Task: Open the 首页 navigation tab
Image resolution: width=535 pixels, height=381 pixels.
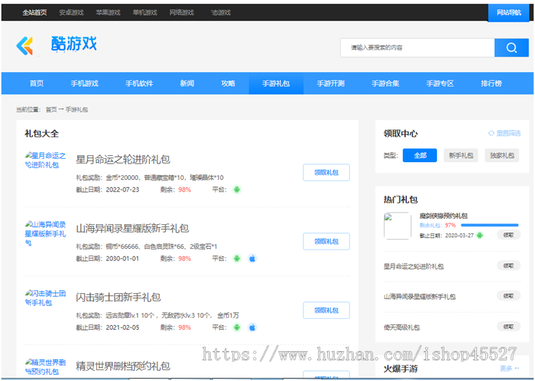Action: click(x=37, y=83)
